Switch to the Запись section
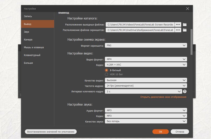 click(x=37, y=16)
